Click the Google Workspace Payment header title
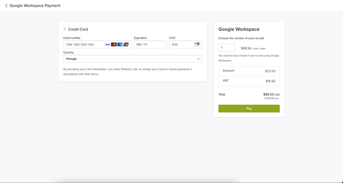343x183 pixels. 35,6
